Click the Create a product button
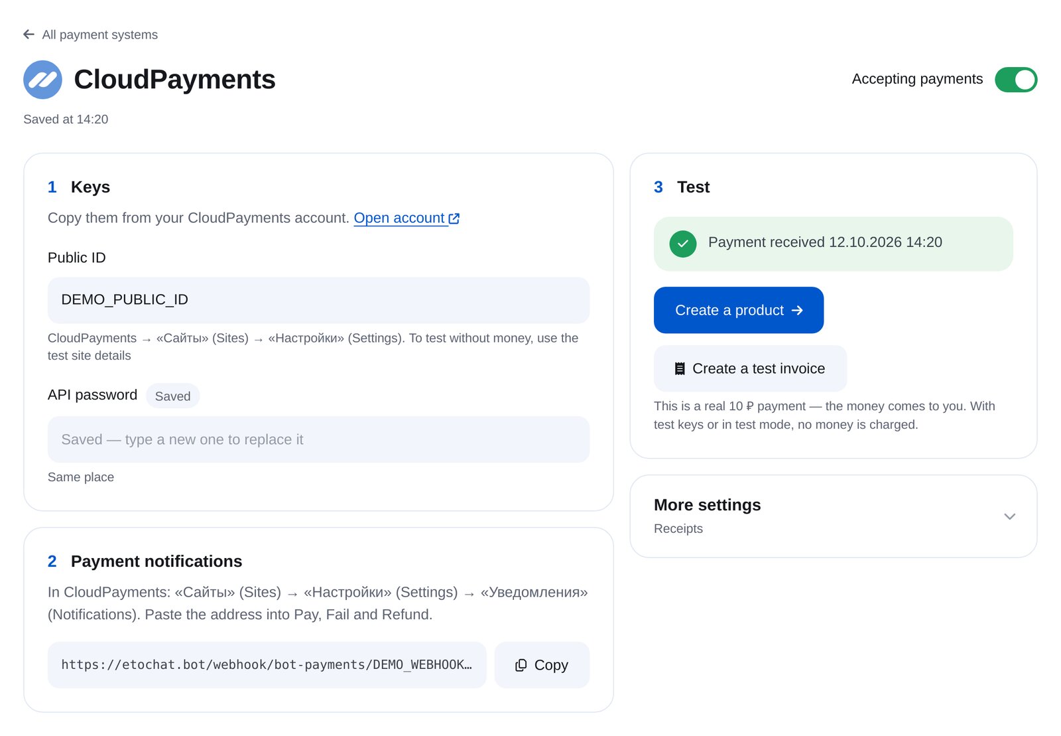The image size is (1061, 736). point(739,310)
